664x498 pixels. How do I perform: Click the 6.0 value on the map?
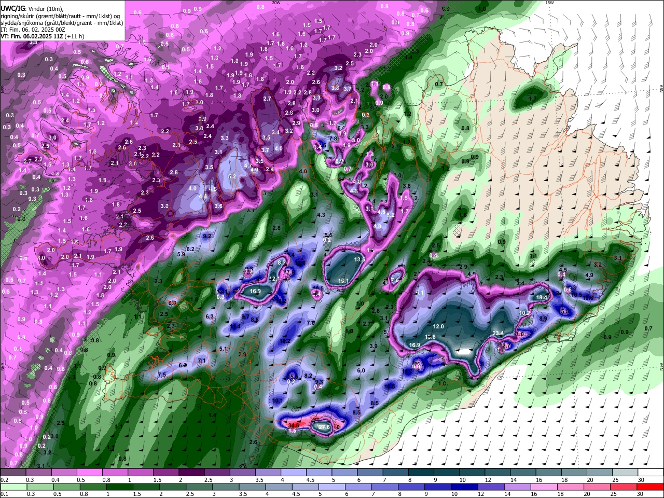click(x=361, y=371)
